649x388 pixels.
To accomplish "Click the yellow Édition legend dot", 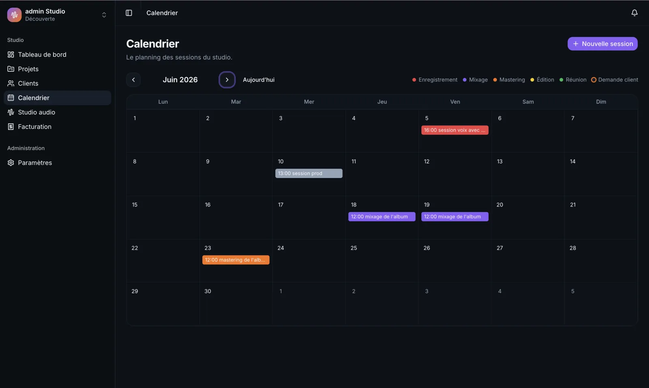I will pos(532,80).
